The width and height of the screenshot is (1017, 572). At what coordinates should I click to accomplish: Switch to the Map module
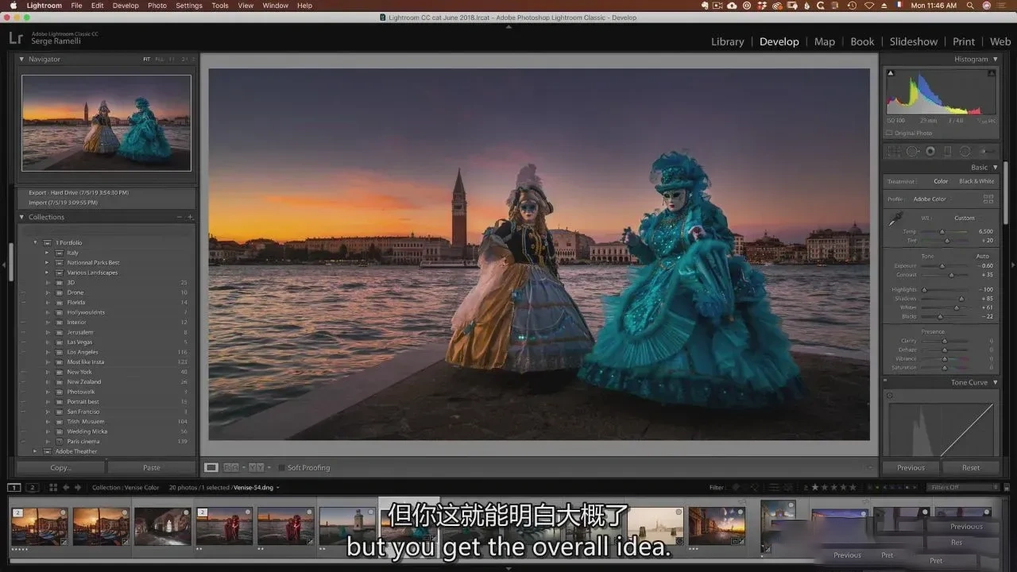tap(825, 41)
